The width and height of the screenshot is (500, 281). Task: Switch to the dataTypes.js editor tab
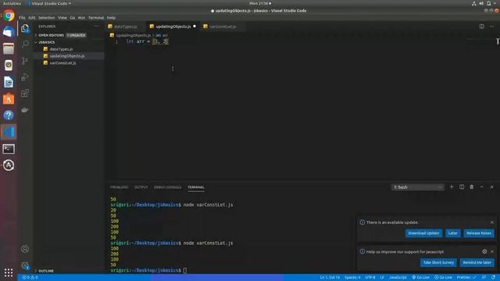tap(125, 27)
